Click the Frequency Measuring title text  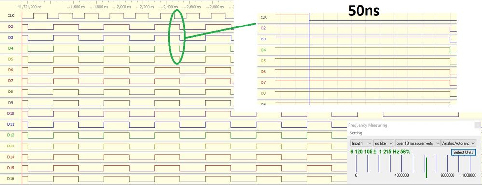(x=368, y=125)
